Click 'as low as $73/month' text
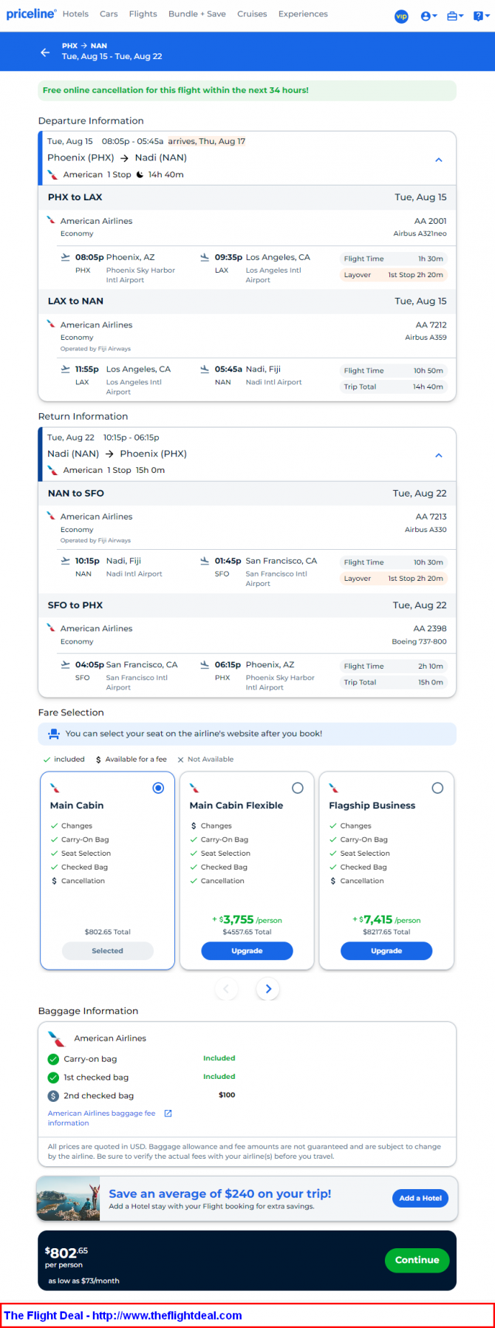Image resolution: width=495 pixels, height=1328 pixels. click(83, 1281)
